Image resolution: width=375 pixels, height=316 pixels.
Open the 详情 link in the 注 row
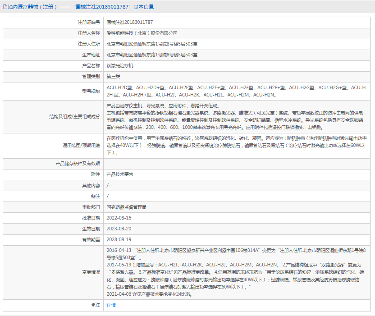[x=111, y=305]
